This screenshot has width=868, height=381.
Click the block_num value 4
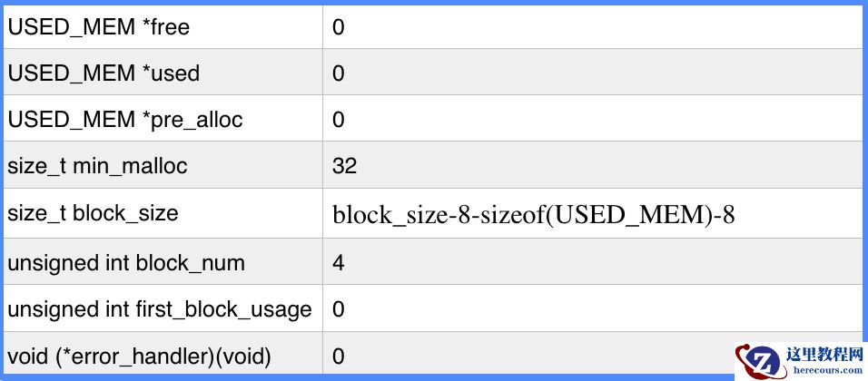[339, 264]
